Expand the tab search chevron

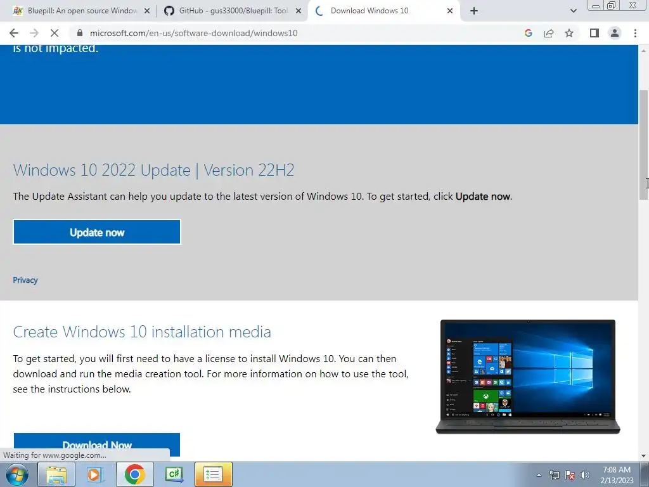point(573,11)
